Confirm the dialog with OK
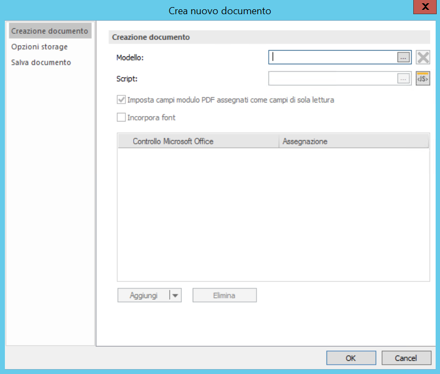This screenshot has height=374, width=440. coord(350,358)
